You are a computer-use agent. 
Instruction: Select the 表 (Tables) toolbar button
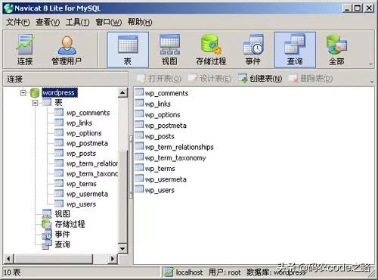pyautogui.click(x=128, y=49)
